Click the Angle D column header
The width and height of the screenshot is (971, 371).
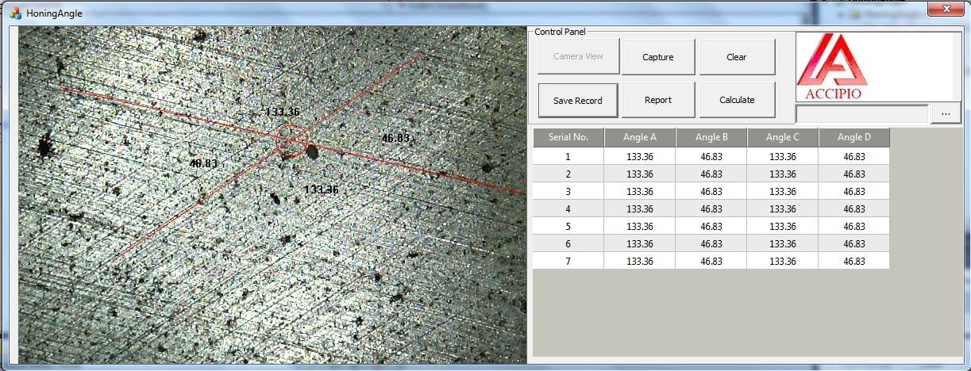tap(853, 137)
